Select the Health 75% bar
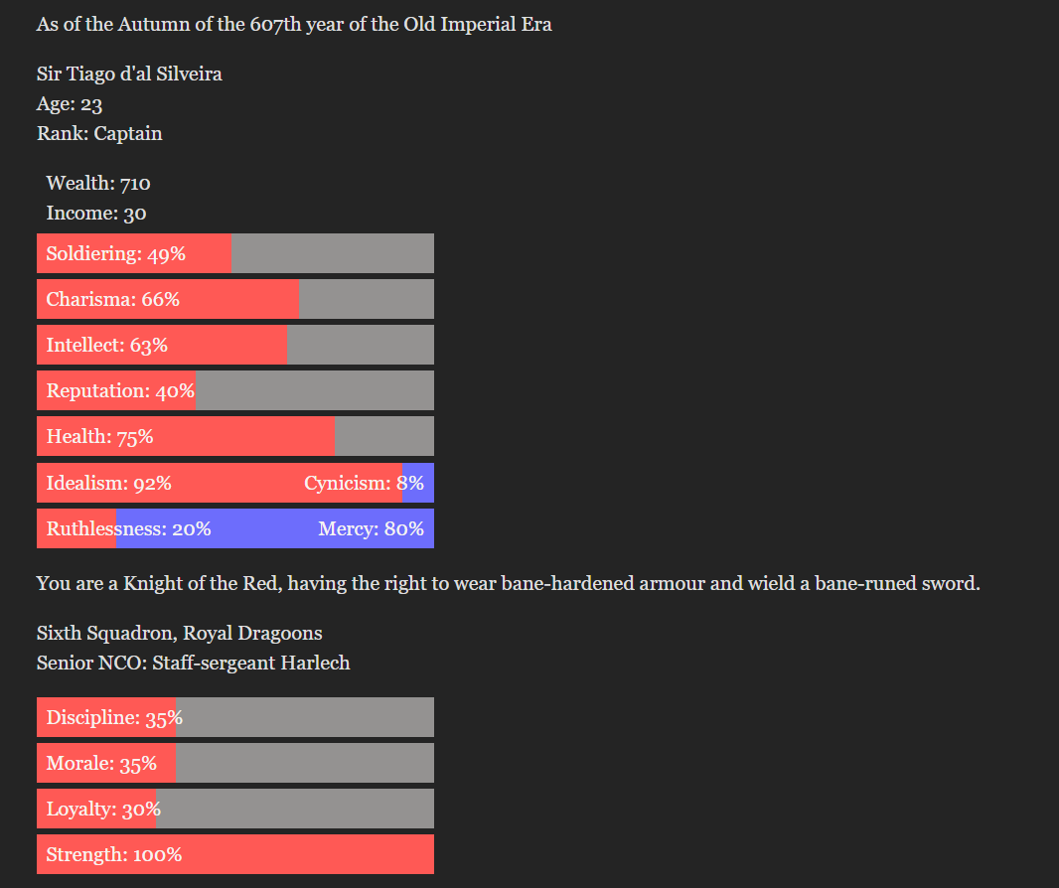 pyautogui.click(x=234, y=436)
